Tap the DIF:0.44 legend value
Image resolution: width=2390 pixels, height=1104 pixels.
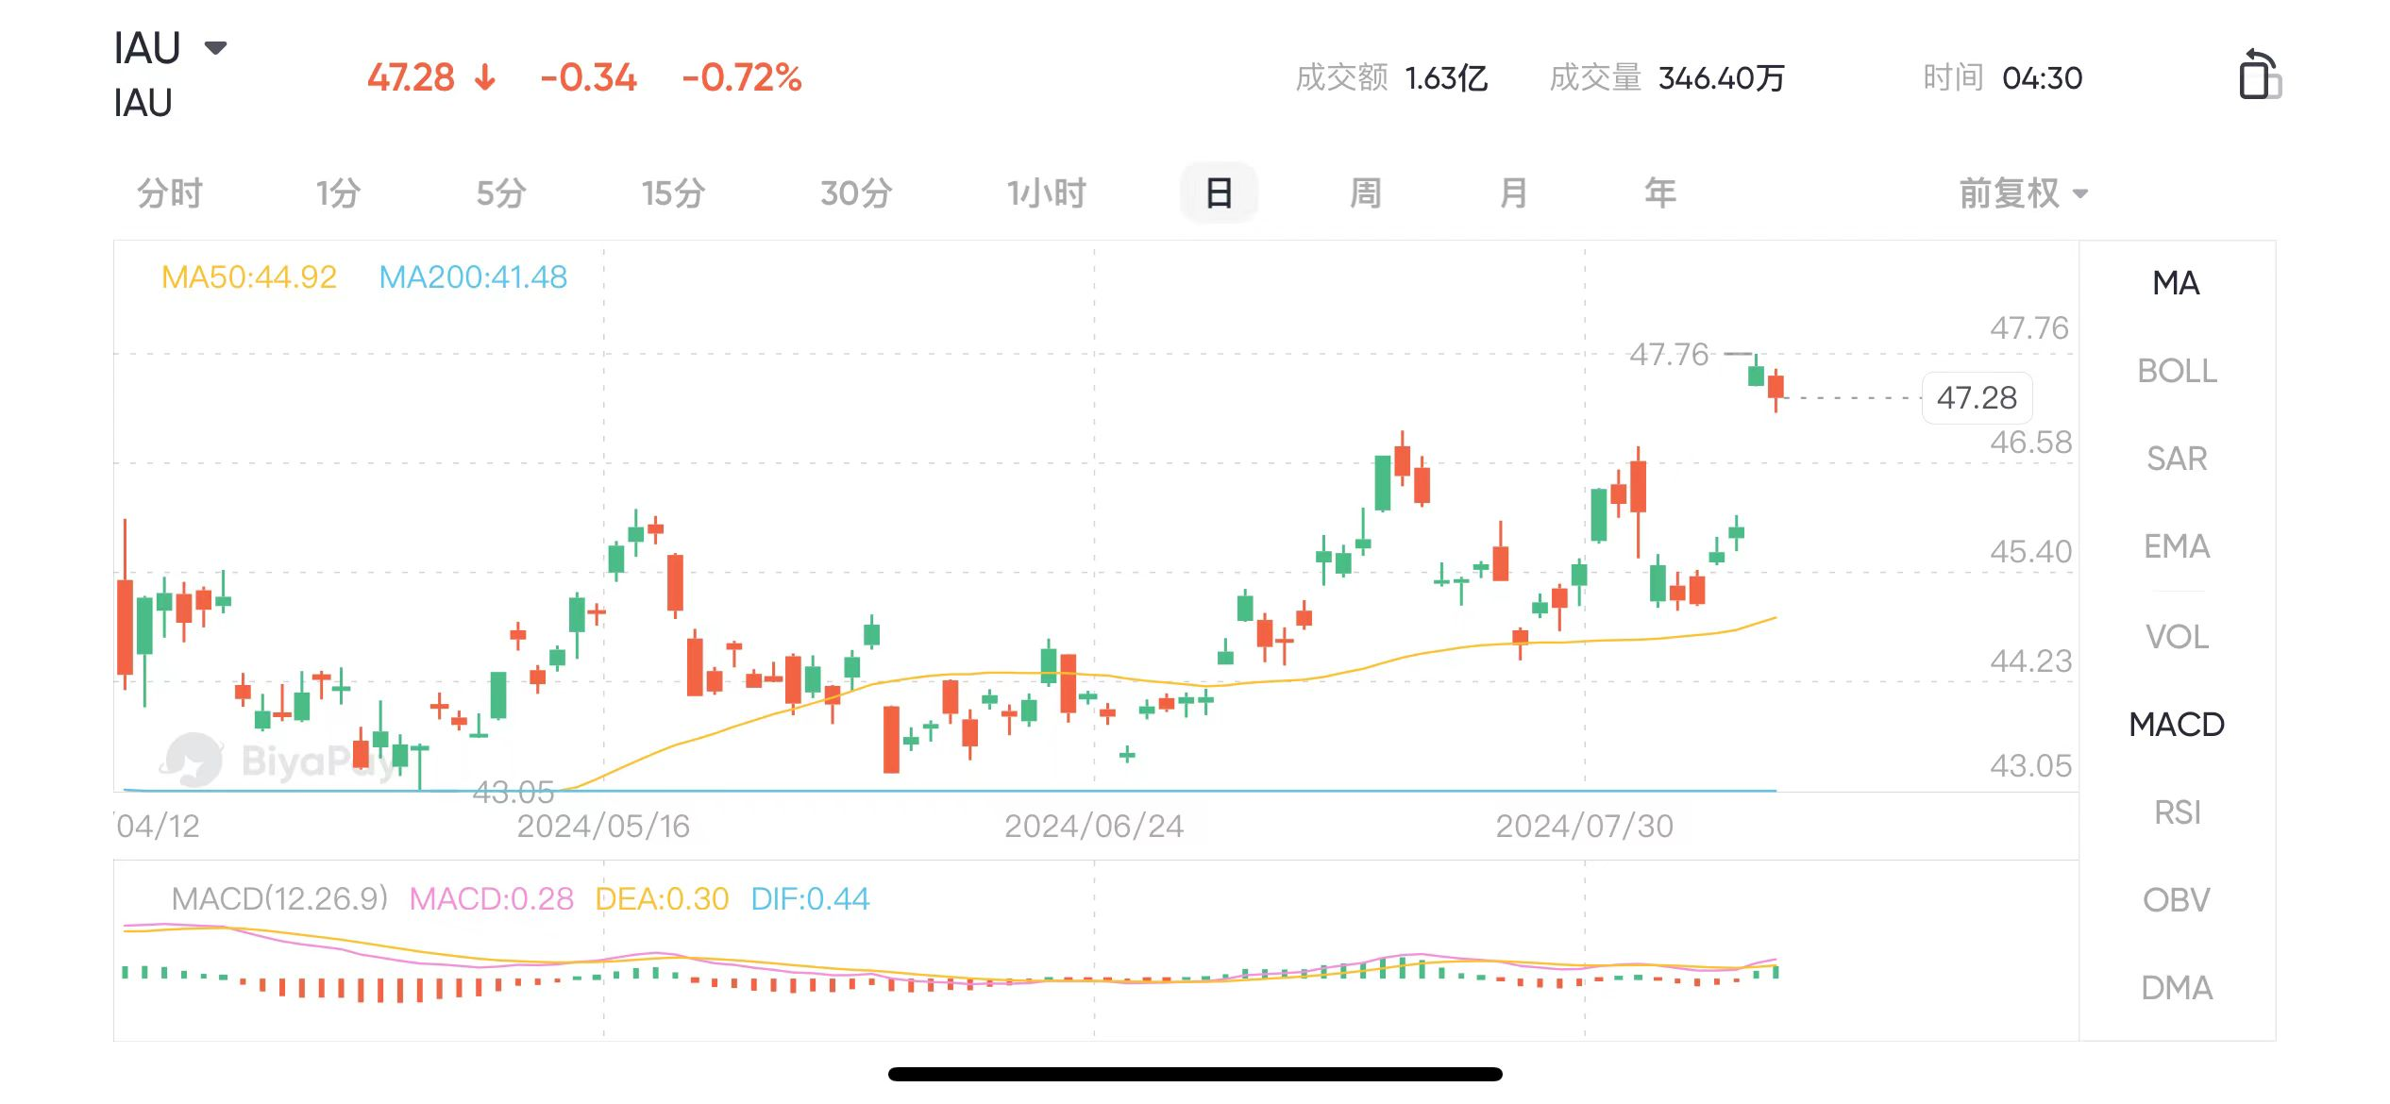(x=810, y=898)
